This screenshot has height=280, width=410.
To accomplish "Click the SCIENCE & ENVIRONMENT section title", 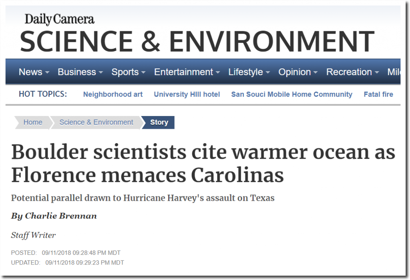I will (197, 41).
